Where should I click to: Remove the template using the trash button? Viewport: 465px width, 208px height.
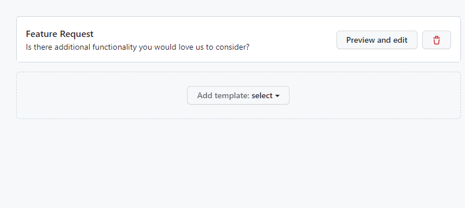point(436,40)
